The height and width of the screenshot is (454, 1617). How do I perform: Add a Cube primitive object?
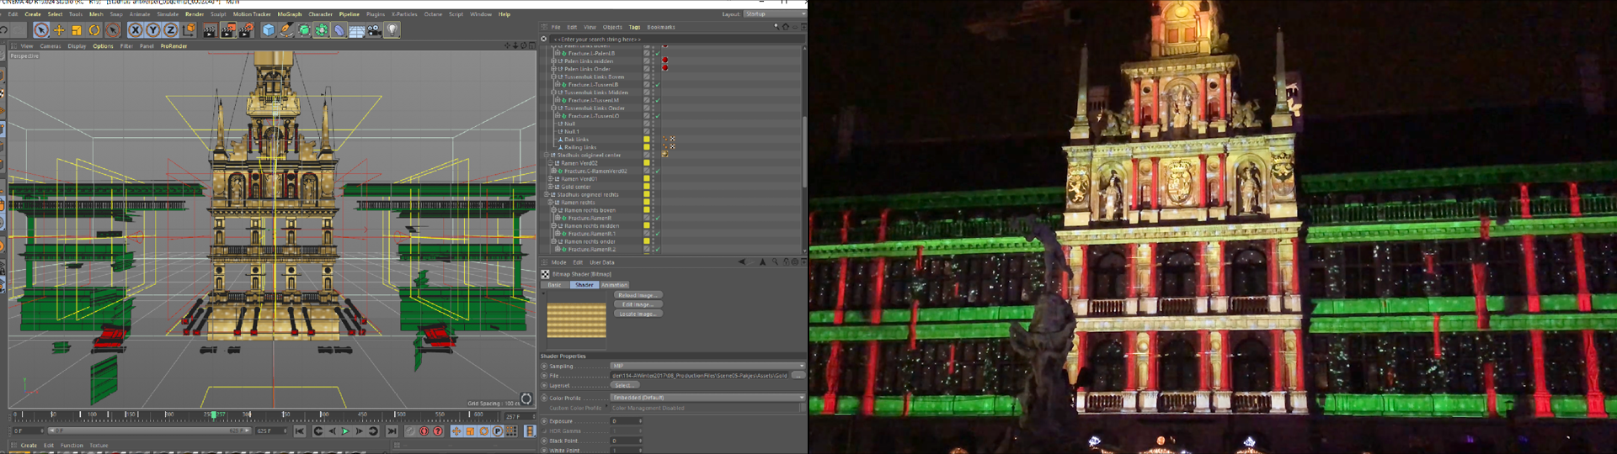coord(269,29)
